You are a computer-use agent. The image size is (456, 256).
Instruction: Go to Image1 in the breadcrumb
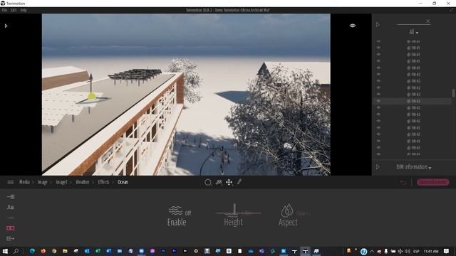(61, 182)
